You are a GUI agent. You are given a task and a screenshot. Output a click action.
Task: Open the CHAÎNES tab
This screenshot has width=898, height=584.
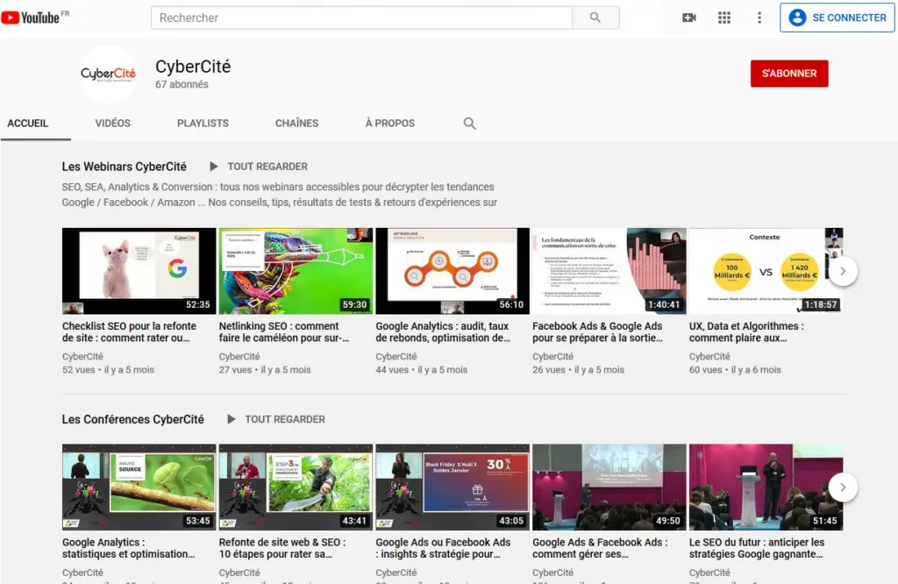[x=296, y=123]
